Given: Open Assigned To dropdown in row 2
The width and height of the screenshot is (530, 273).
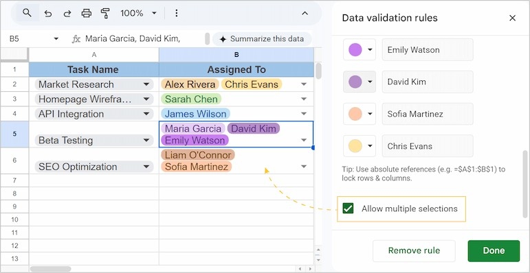Looking at the screenshot, I should [304, 84].
